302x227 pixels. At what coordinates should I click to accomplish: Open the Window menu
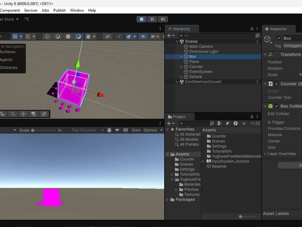pos(77,10)
